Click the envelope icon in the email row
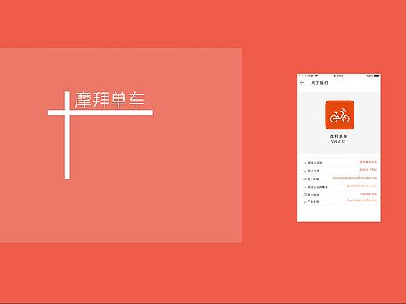Viewport: 406px width, 304px height. click(304, 179)
